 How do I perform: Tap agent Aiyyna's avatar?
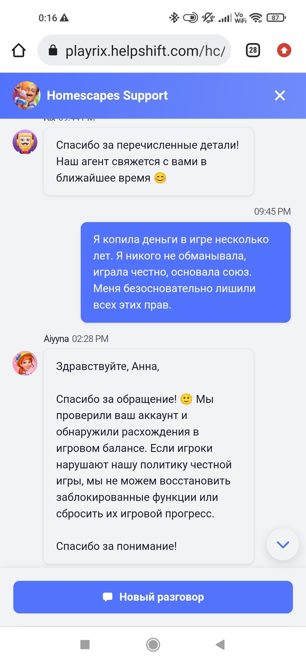25,363
